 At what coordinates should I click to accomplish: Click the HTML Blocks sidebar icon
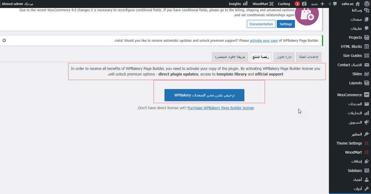point(367,47)
